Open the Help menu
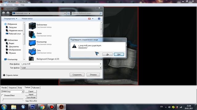 tap(22, 5)
